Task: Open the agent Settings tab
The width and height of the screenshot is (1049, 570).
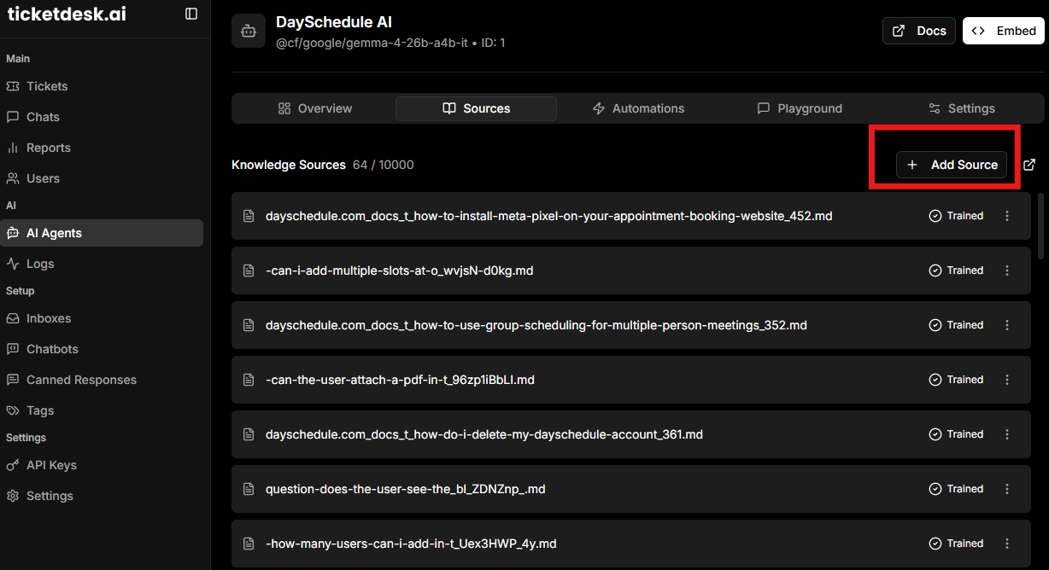Action: tap(961, 108)
